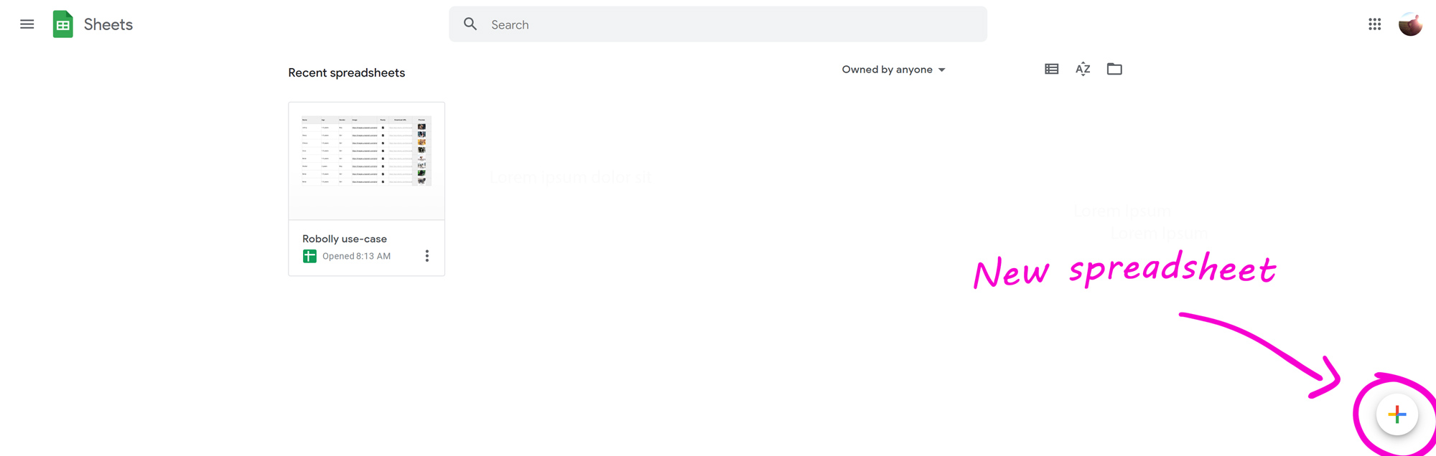Open the three-dot menu for Robolly use-case

tap(427, 256)
